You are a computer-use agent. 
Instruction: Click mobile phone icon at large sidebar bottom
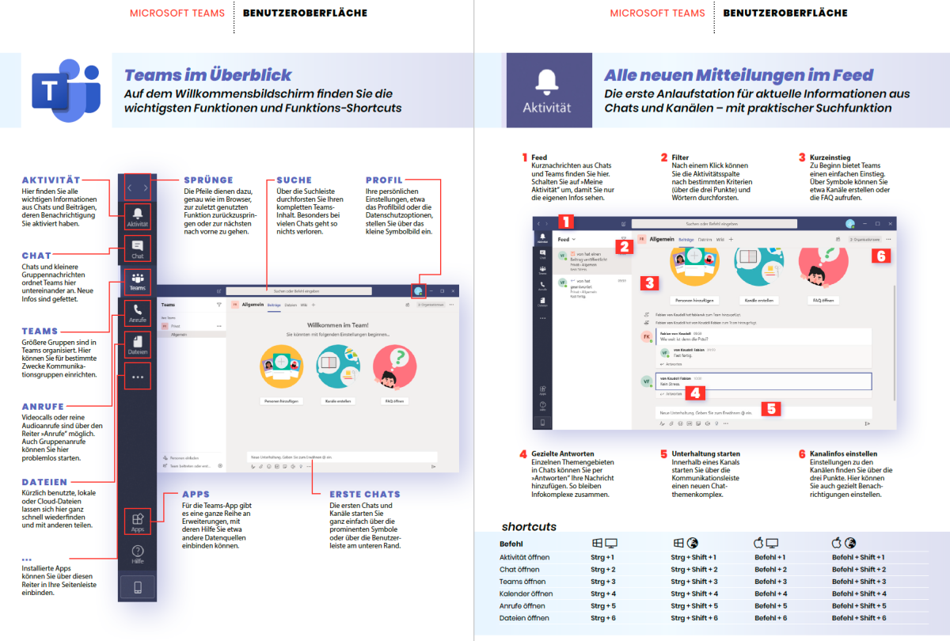138,588
